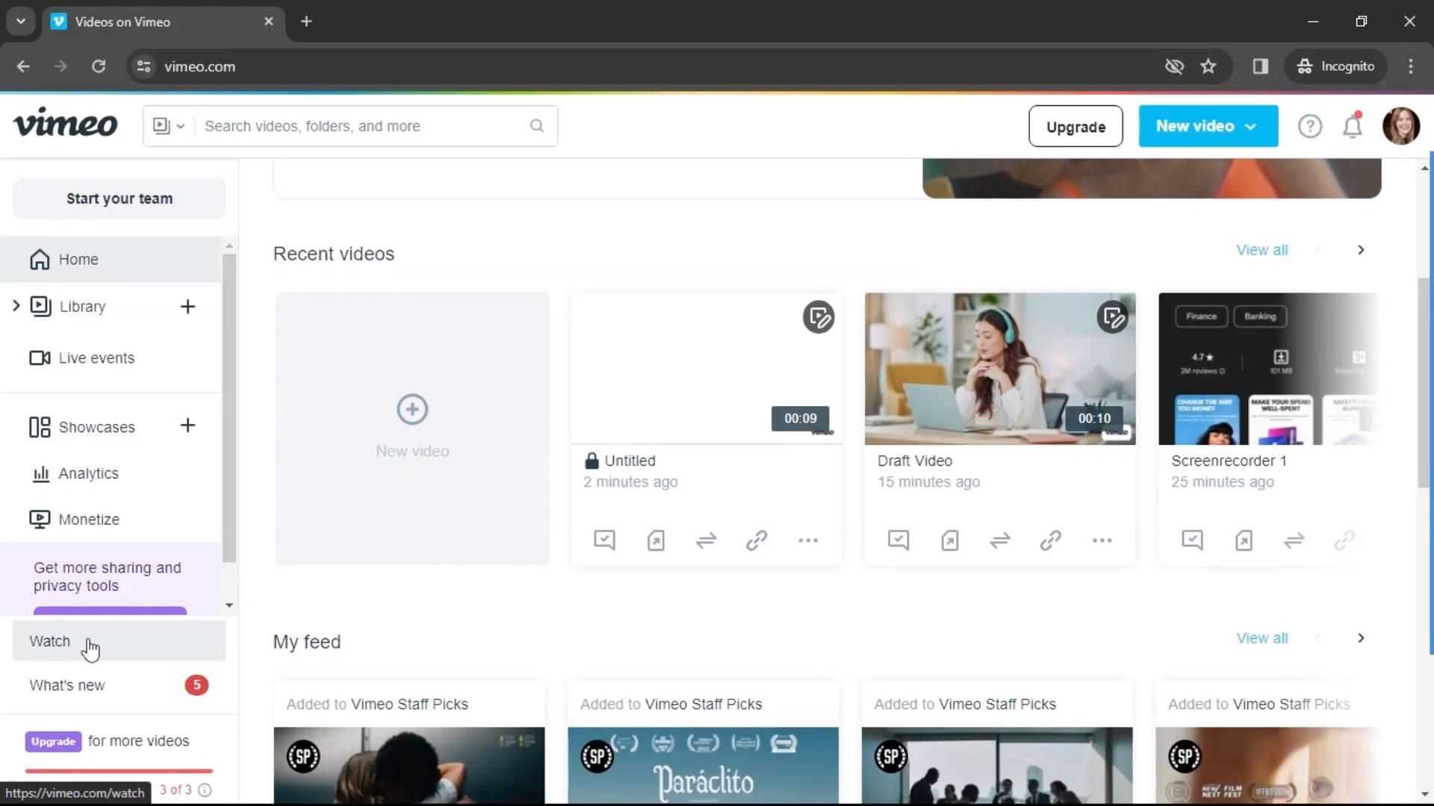Open notifications bell
1434x806 pixels.
coord(1352,126)
